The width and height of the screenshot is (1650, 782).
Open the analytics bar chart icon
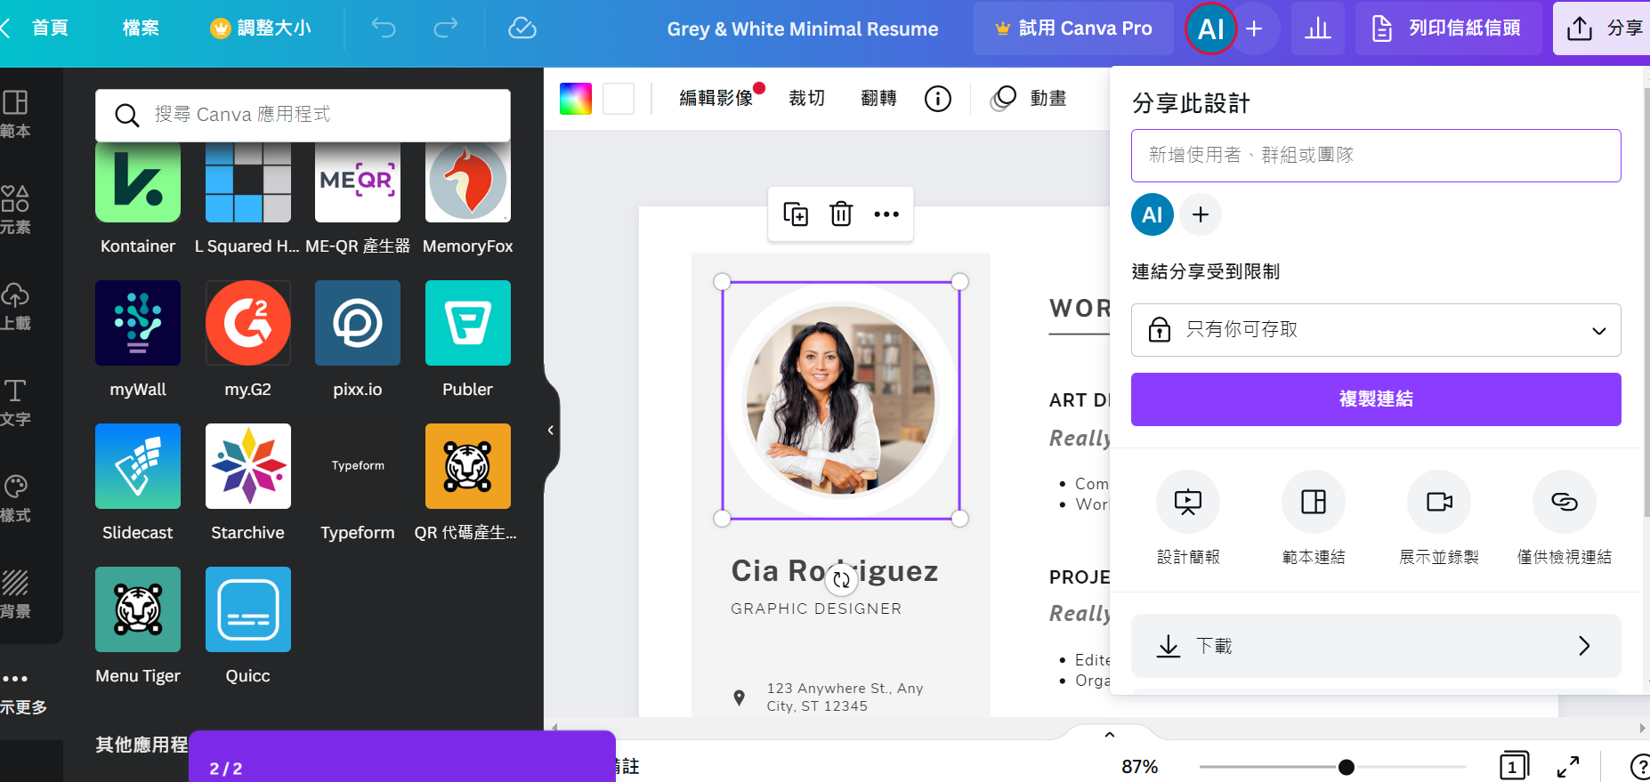click(1317, 28)
